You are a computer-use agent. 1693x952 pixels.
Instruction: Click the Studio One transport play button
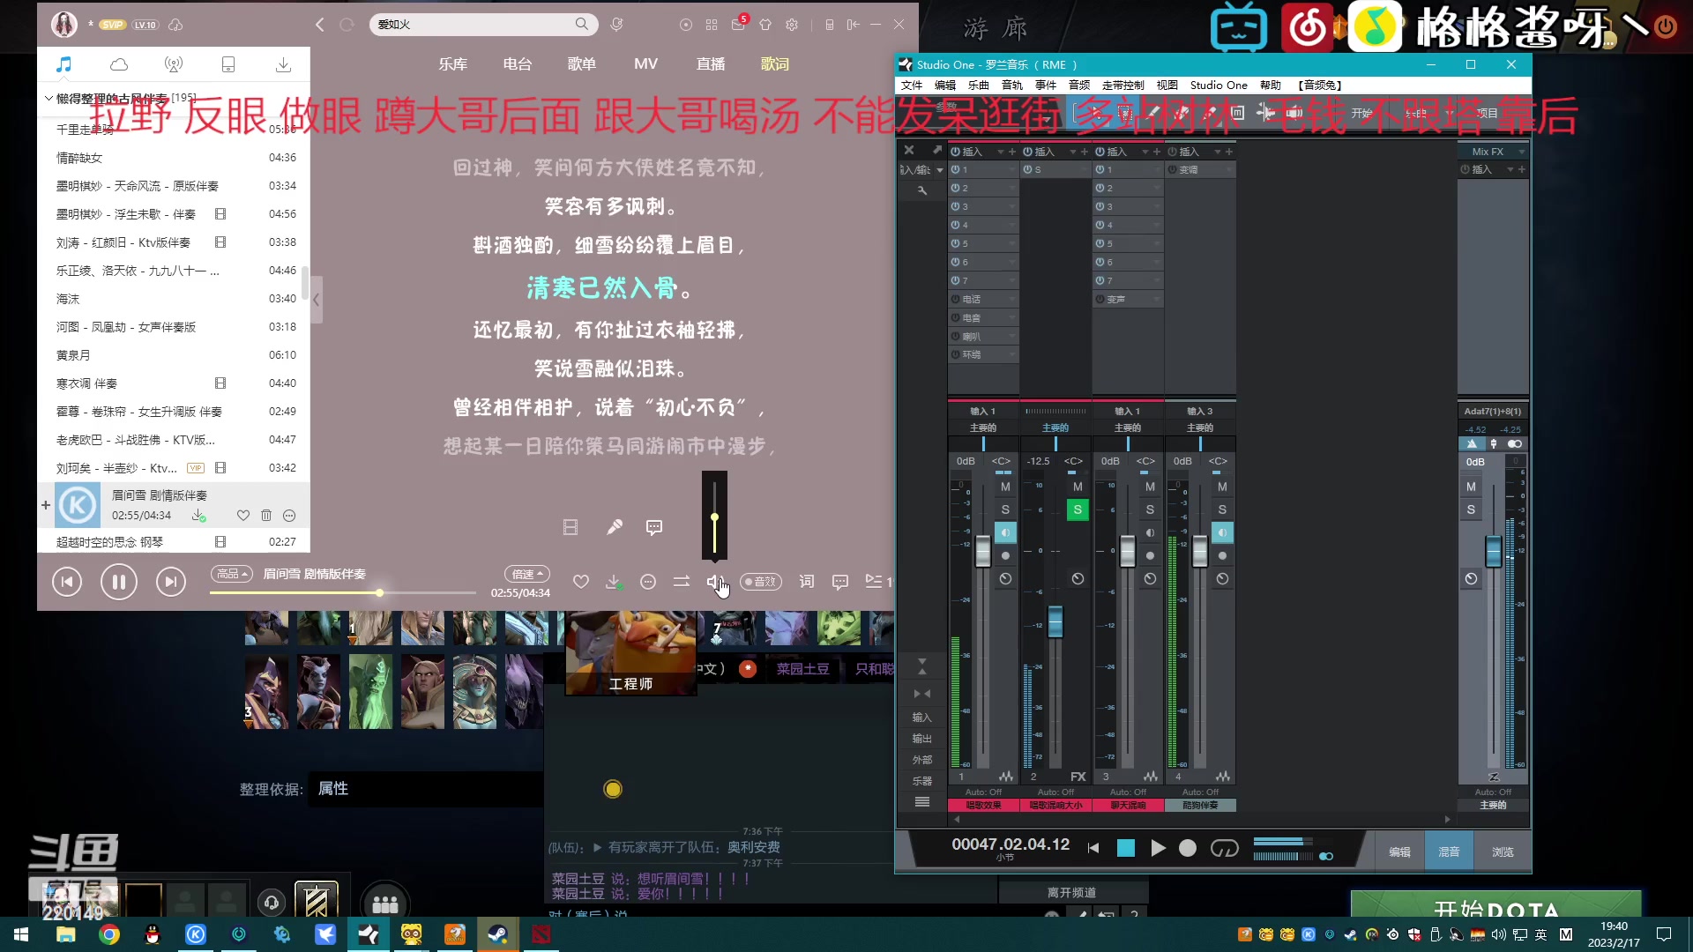coord(1158,848)
